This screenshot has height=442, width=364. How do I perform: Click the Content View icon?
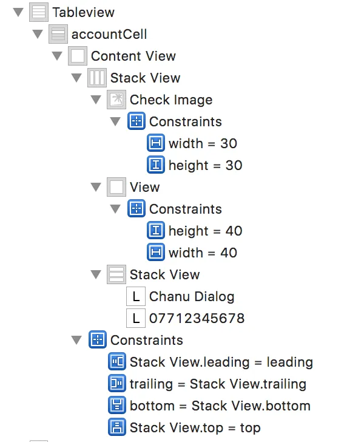pos(78,56)
